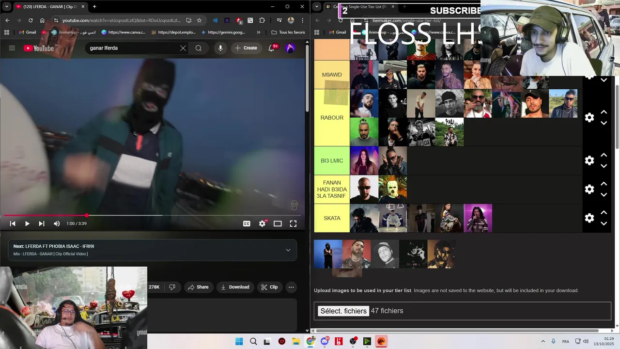This screenshot has height=349, width=620.
Task: Open File Explorer from the taskbar
Action: click(x=296, y=341)
